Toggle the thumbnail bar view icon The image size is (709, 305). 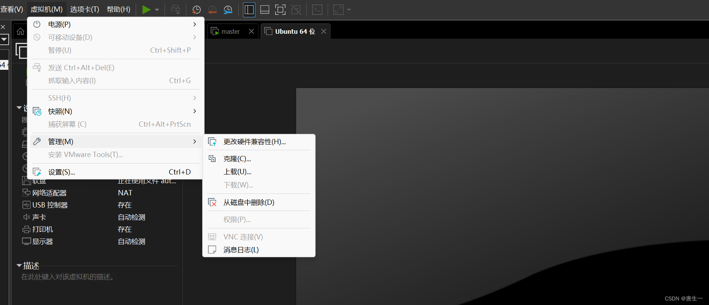[265, 9]
